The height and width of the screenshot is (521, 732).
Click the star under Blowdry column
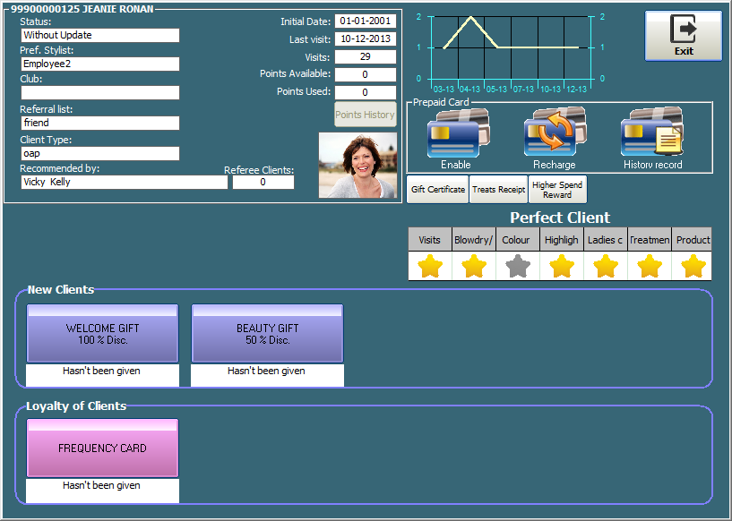coord(474,266)
